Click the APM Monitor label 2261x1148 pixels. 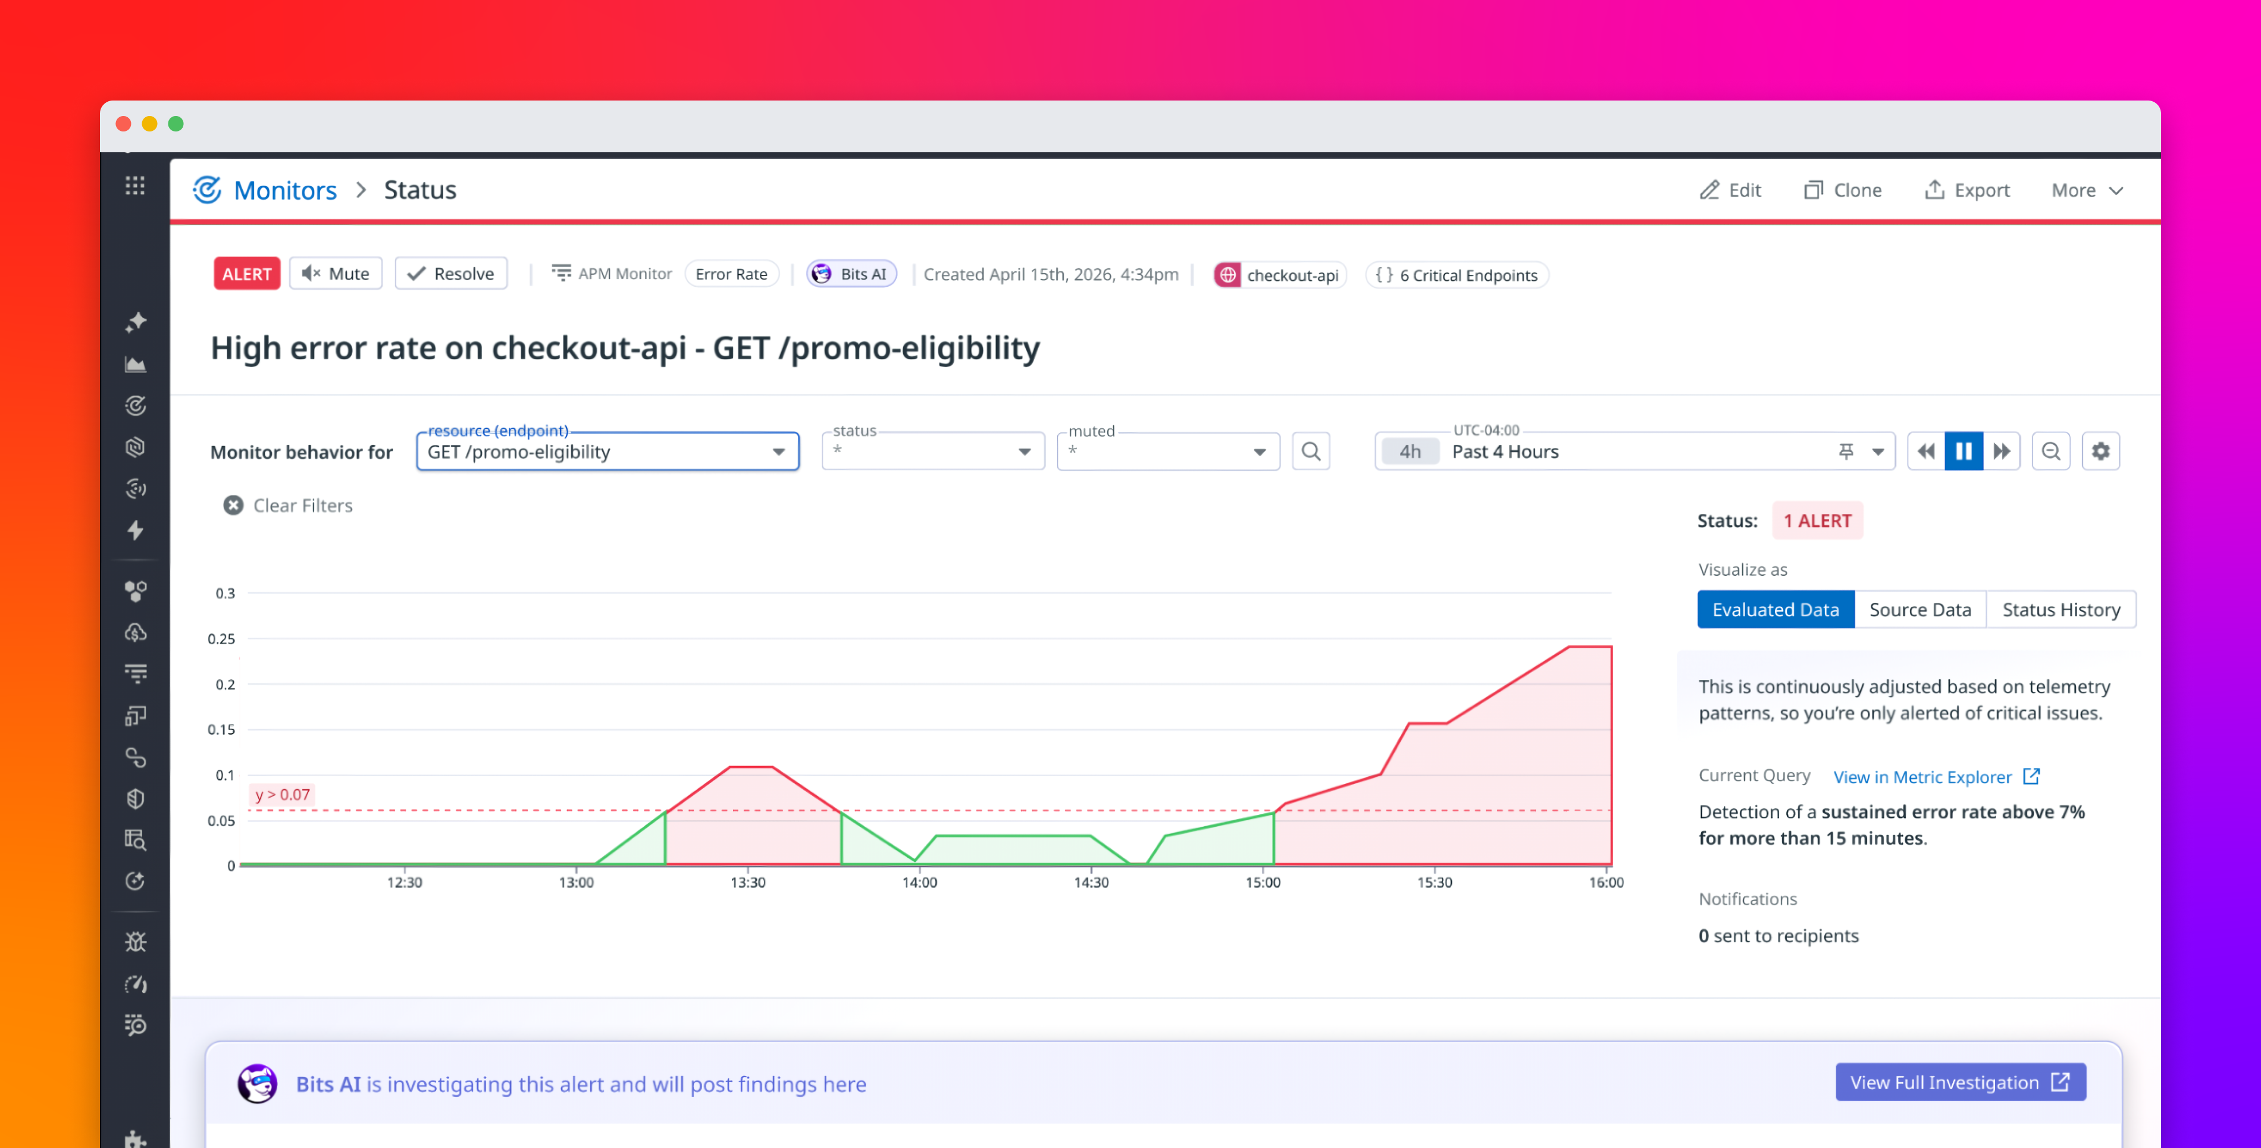[x=613, y=274]
